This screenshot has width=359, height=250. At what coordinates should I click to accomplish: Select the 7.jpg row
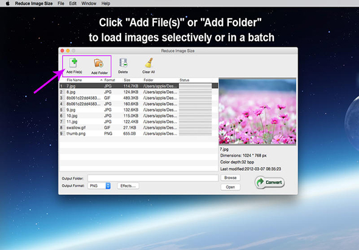tap(139, 86)
